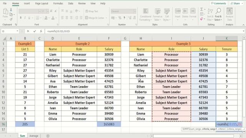Align text left in Alignment group
The width and height of the screenshot is (246, 138).
click(62, 18)
